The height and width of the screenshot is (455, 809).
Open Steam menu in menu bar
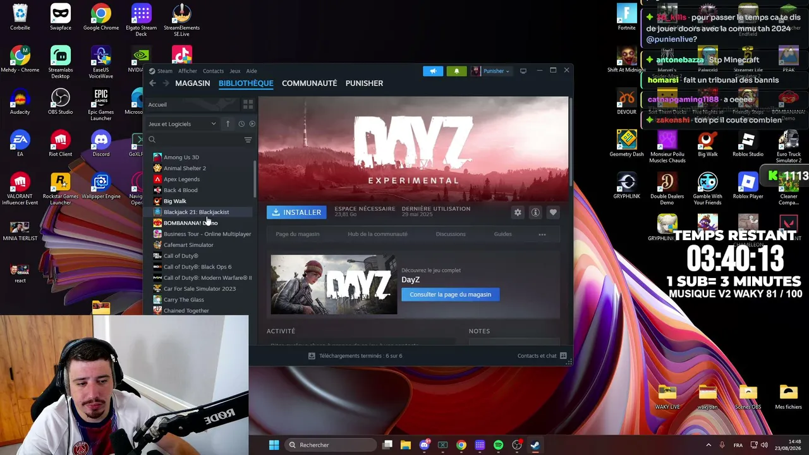(164, 71)
